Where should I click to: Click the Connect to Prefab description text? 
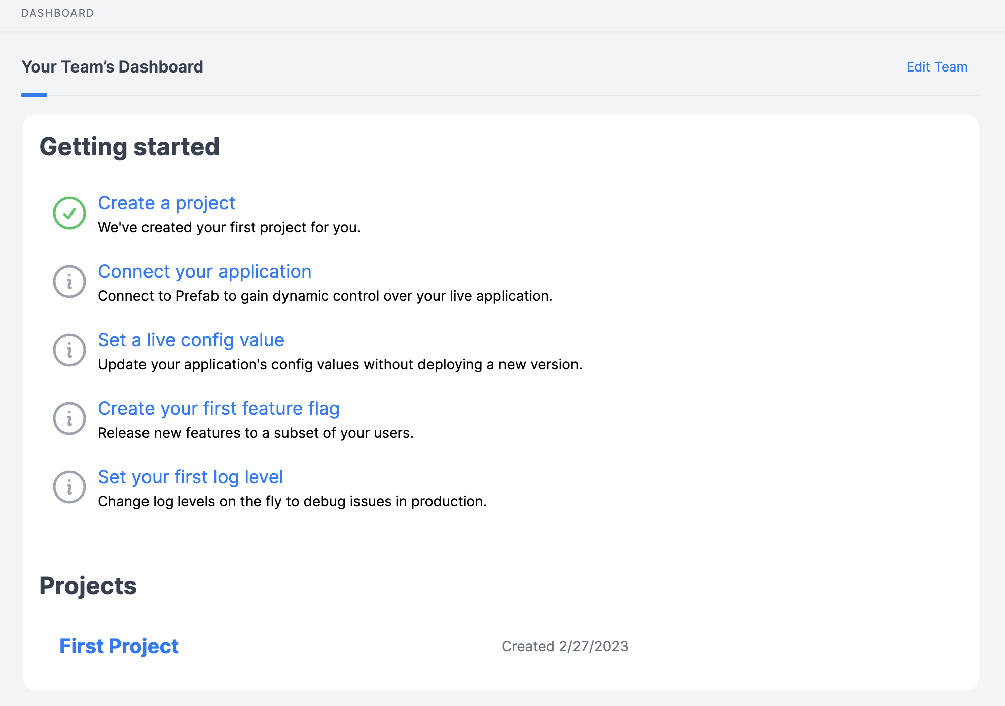(x=325, y=296)
